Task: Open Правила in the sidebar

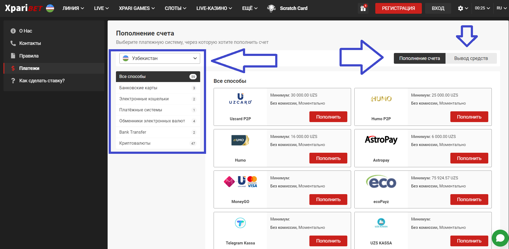Action: pos(54,56)
